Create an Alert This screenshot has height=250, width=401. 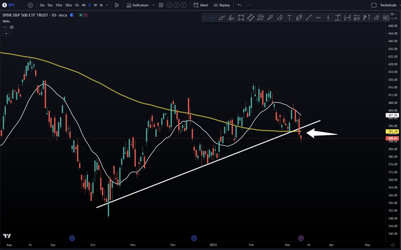201,5
